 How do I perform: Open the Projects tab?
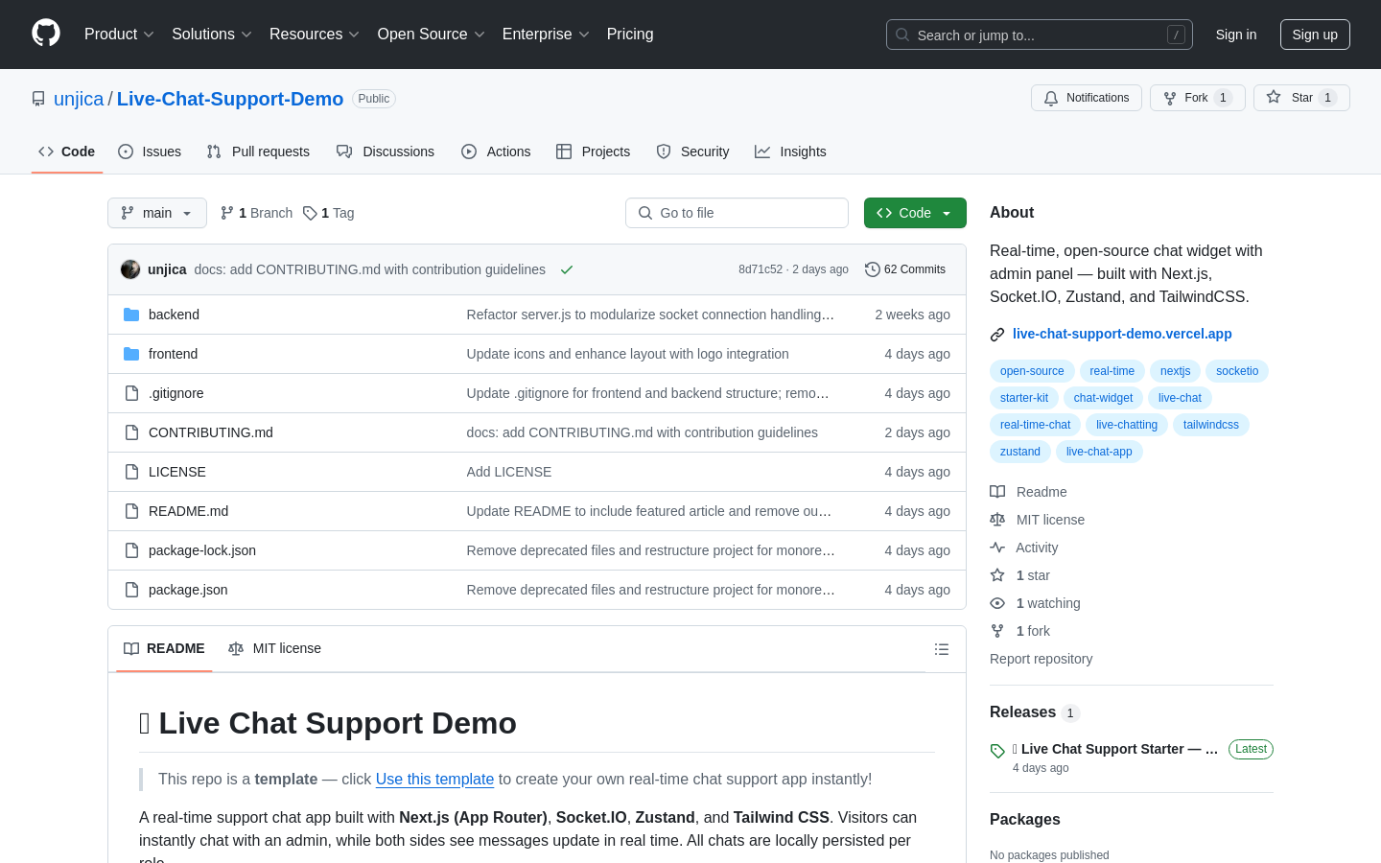click(594, 152)
